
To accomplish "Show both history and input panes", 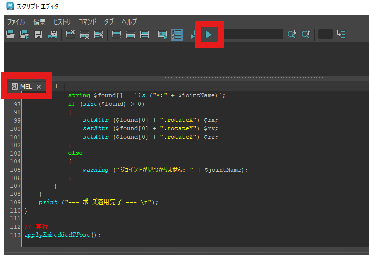I will (145, 35).
